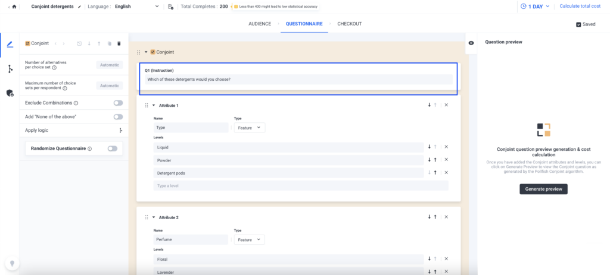
Task: Remove Attribute 1 with its X icon
Action: point(446,105)
